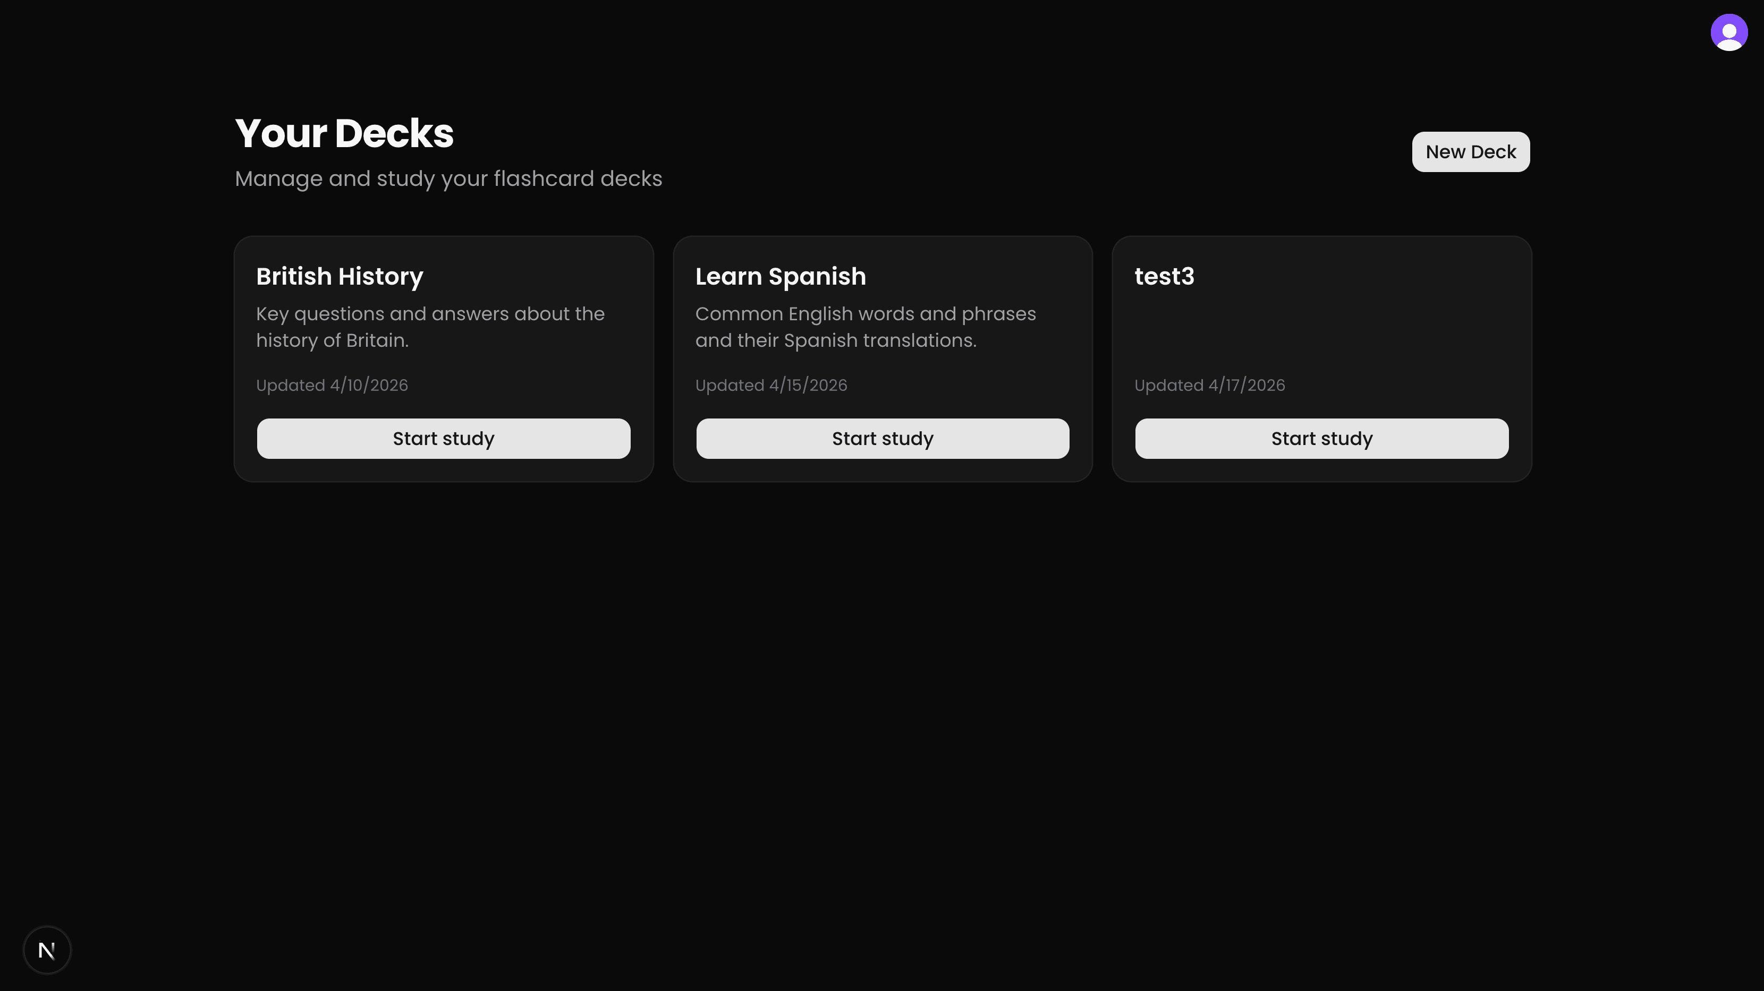Click the Updated 4/17/2026 label on test3
Viewport: 1764px width, 991px height.
click(1209, 385)
